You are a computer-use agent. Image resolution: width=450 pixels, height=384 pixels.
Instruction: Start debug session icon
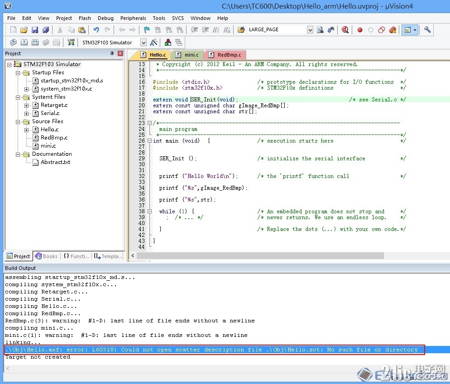[345, 30]
